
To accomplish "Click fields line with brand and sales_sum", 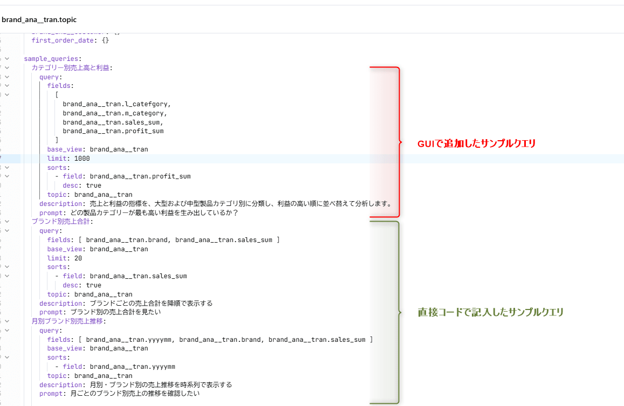I will [163, 239].
